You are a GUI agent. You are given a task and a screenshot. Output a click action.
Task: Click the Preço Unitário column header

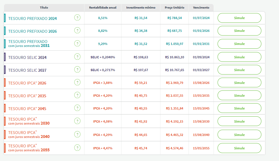click(174, 7)
